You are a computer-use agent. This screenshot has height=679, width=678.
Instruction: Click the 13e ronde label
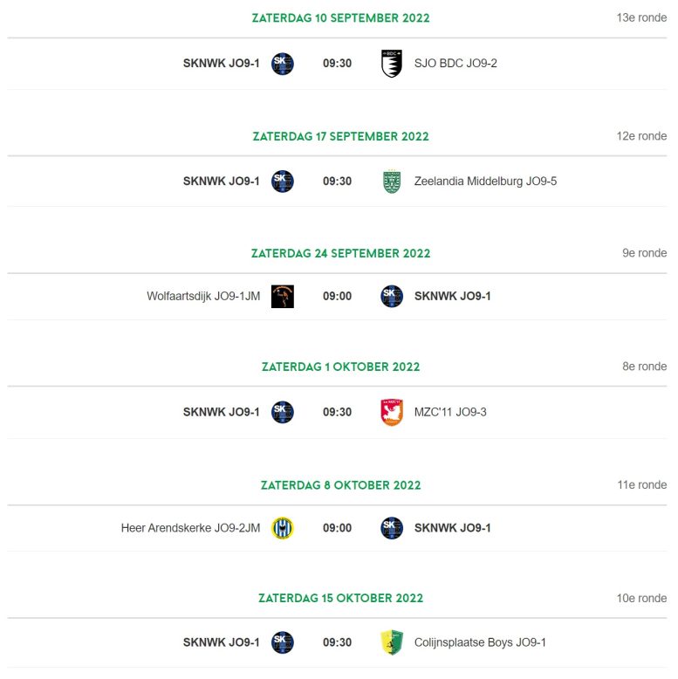click(x=641, y=17)
